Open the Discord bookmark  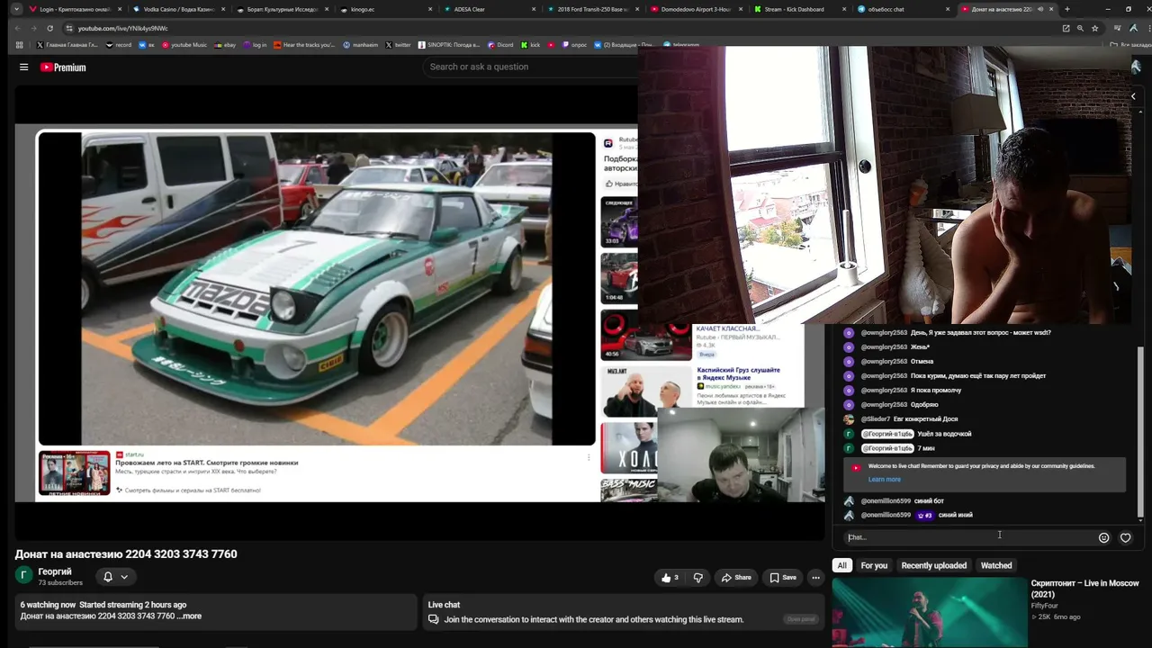(x=500, y=44)
